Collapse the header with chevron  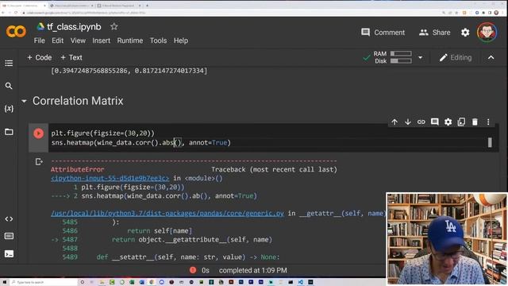click(491, 58)
